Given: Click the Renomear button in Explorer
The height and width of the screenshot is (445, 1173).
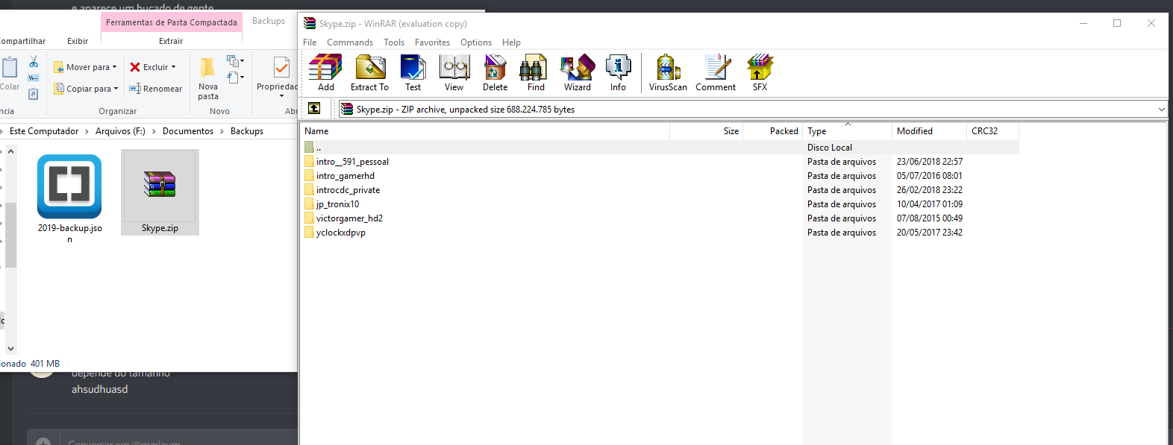Looking at the screenshot, I should click(155, 89).
